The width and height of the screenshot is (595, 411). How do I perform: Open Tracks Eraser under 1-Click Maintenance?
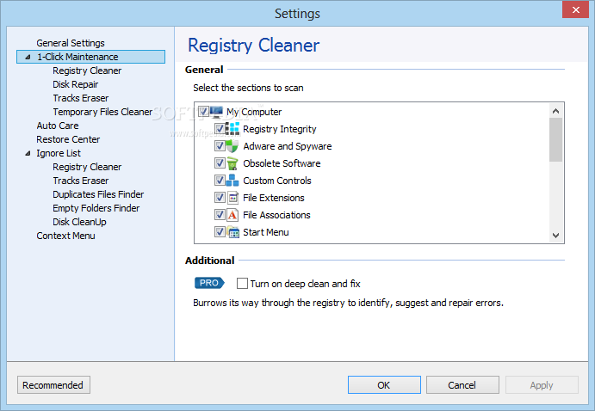(80, 98)
